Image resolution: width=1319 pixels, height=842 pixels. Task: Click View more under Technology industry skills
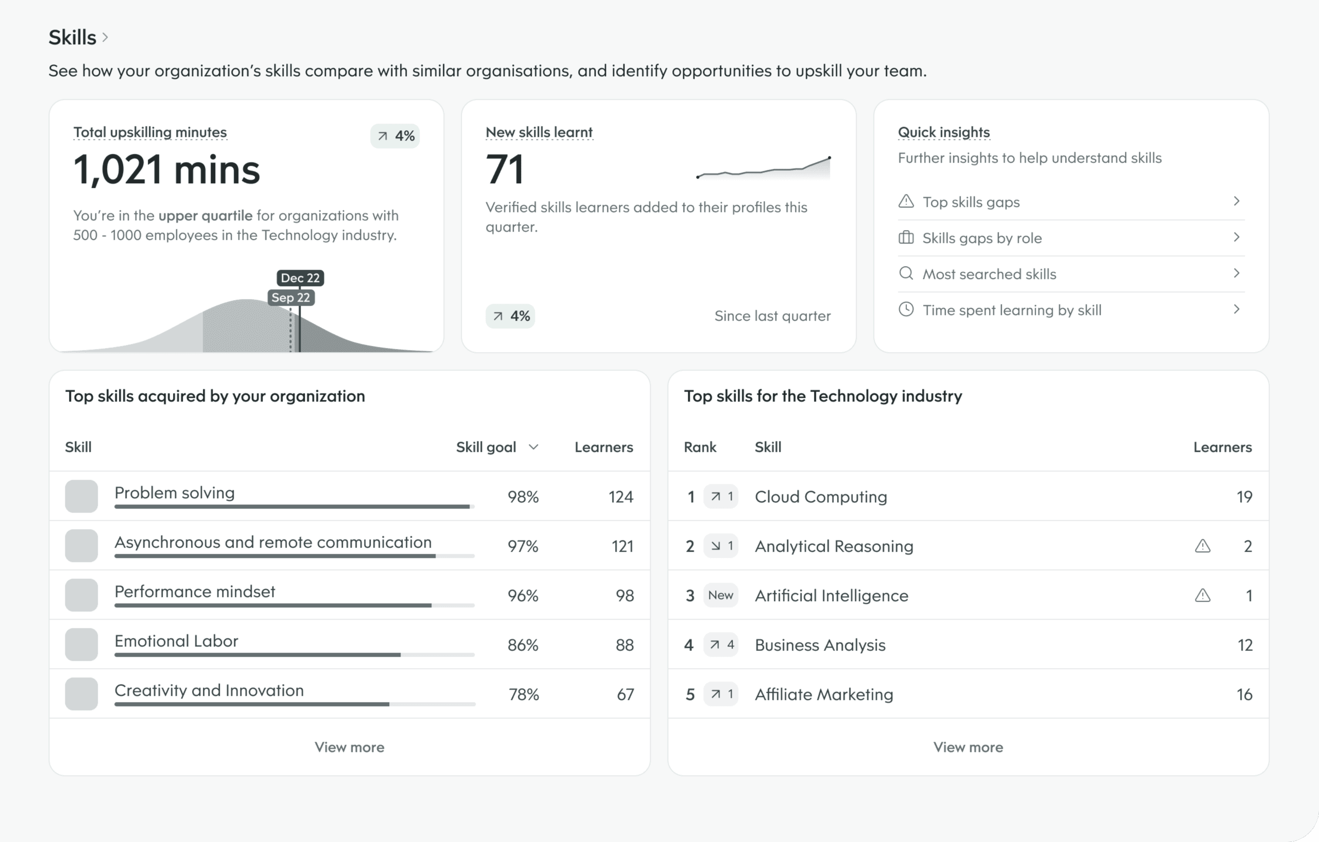coord(968,747)
